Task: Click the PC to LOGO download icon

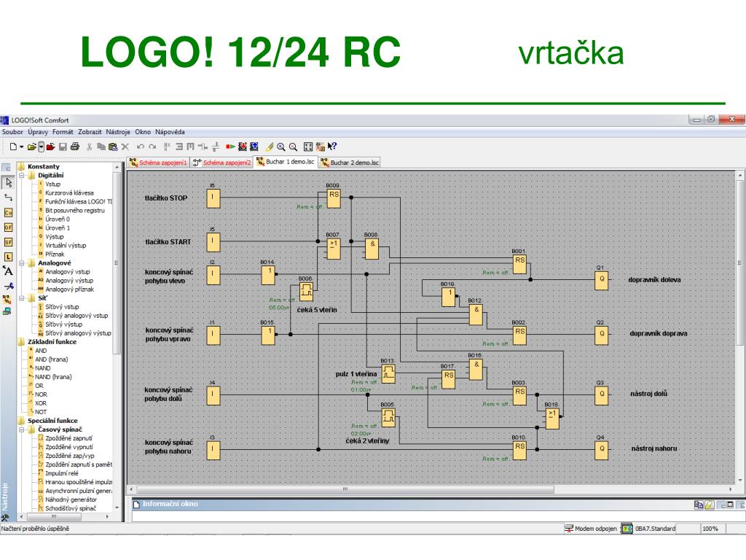Action: (243, 147)
